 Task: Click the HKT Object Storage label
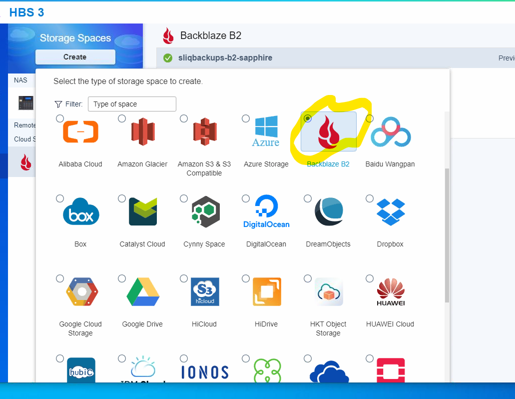click(x=328, y=328)
